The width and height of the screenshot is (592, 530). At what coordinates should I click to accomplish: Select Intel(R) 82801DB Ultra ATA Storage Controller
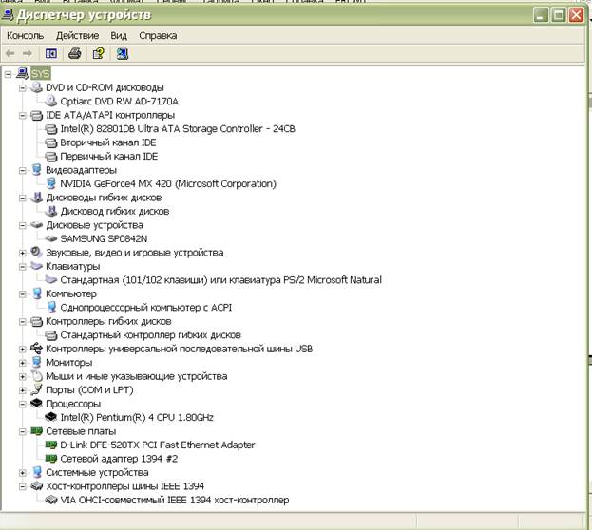(178, 129)
